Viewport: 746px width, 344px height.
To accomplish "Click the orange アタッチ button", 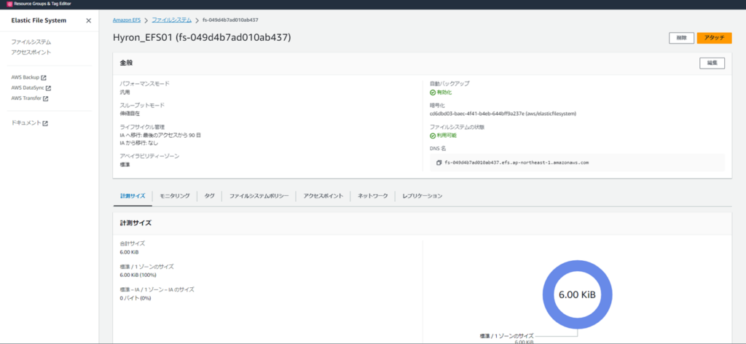I will point(714,38).
